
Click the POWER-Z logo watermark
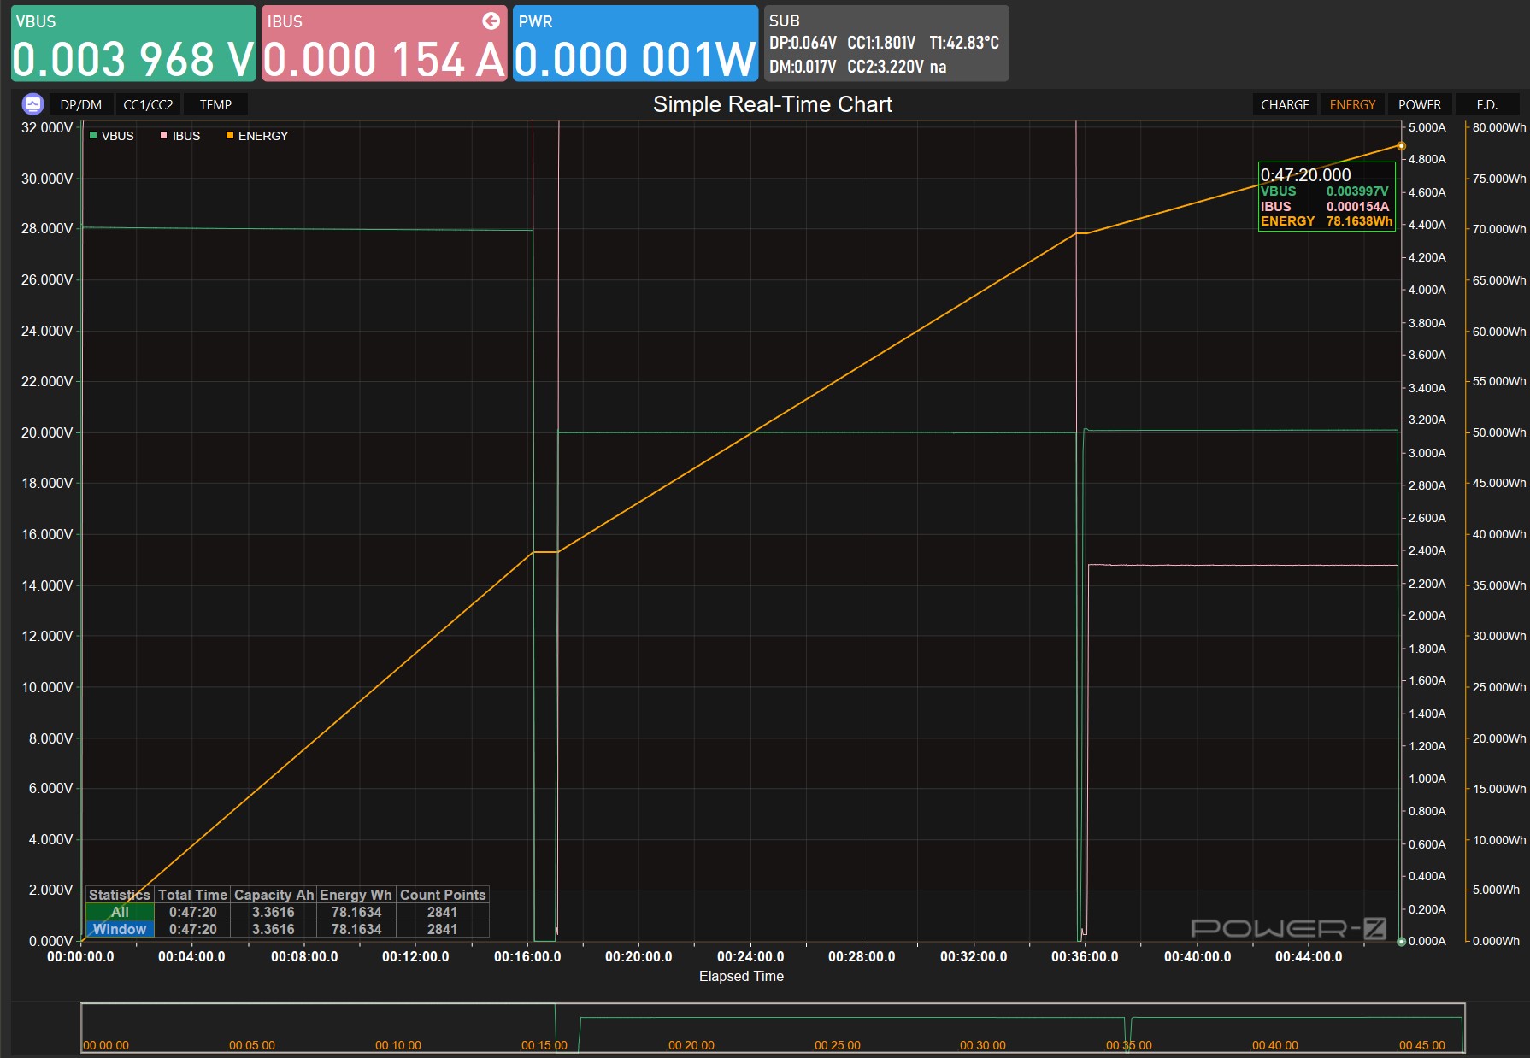(x=1288, y=928)
